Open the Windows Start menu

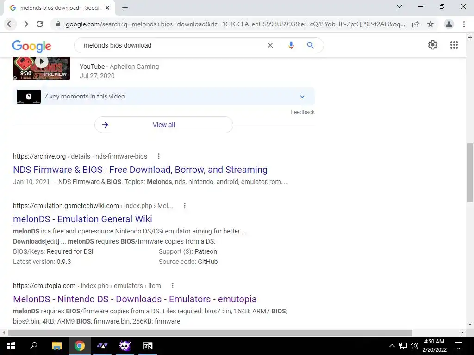pos(11,346)
